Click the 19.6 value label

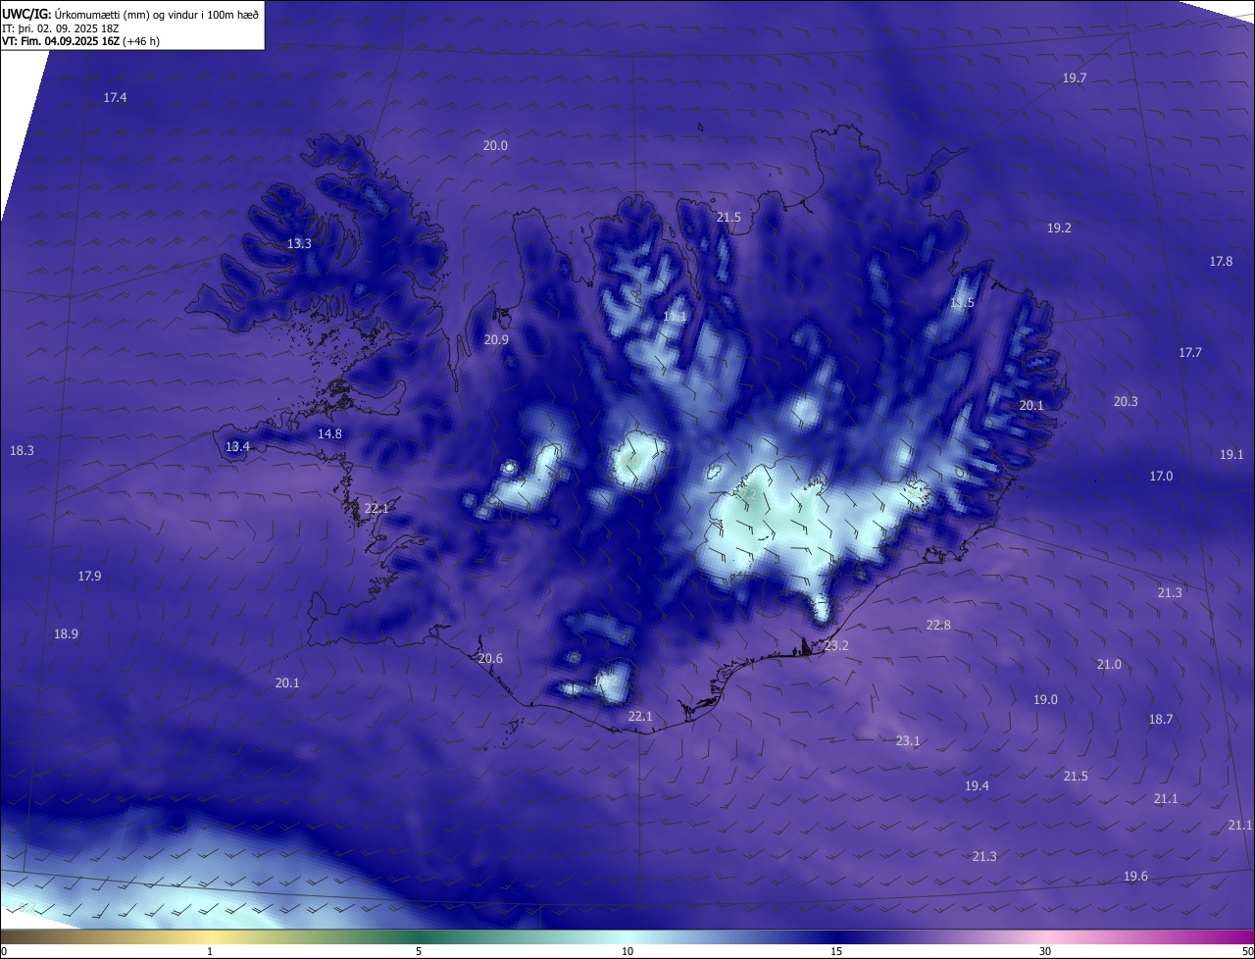[1135, 876]
